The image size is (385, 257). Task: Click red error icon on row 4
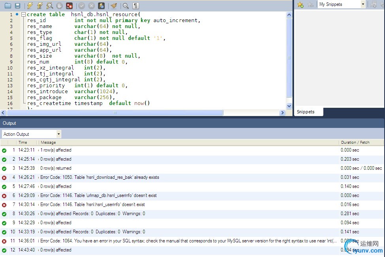point(4,178)
